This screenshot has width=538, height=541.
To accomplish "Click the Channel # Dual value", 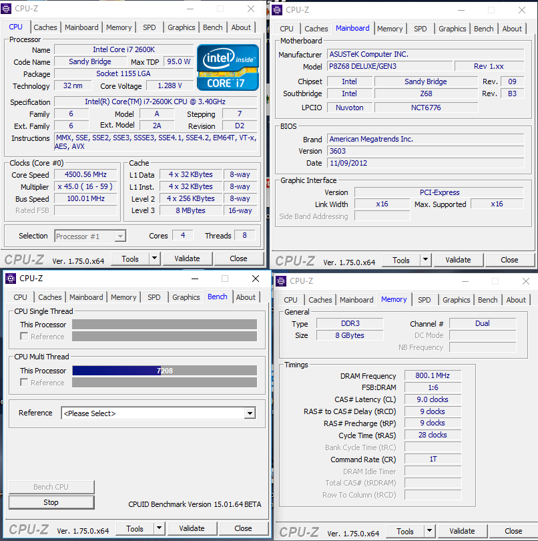I will pos(483,323).
